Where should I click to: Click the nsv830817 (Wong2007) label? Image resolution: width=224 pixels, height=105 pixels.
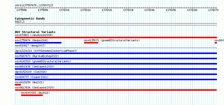(30, 45)
